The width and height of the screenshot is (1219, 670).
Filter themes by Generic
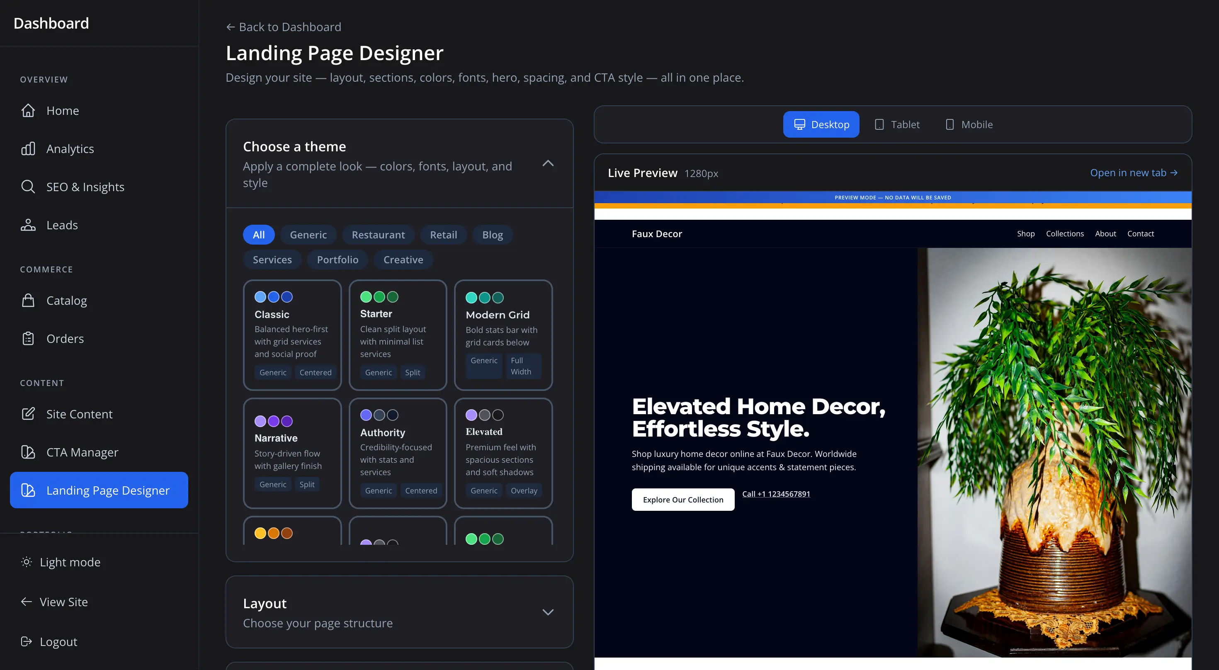click(308, 235)
